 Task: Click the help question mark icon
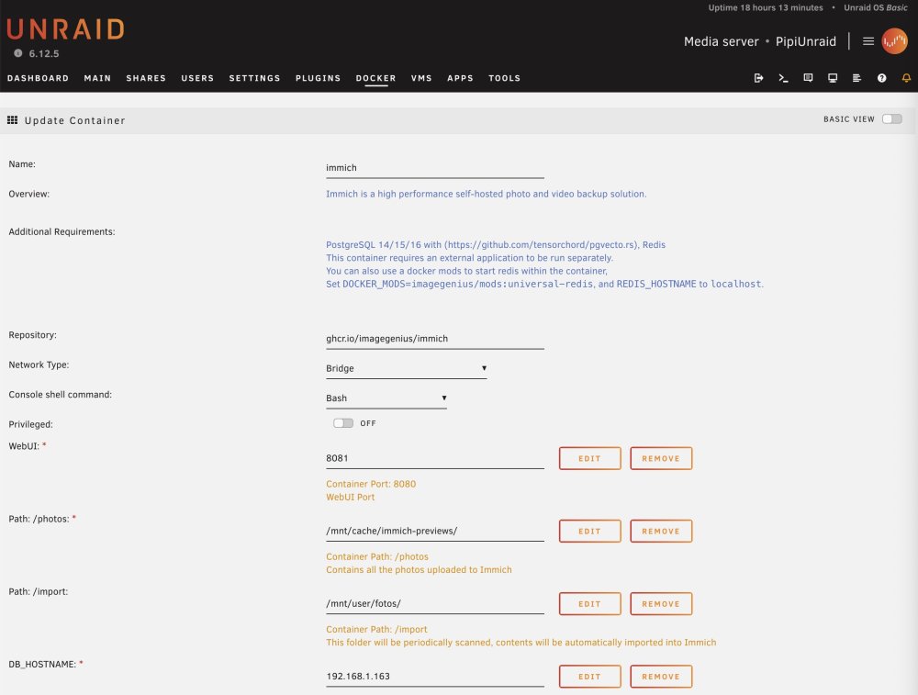pos(881,78)
